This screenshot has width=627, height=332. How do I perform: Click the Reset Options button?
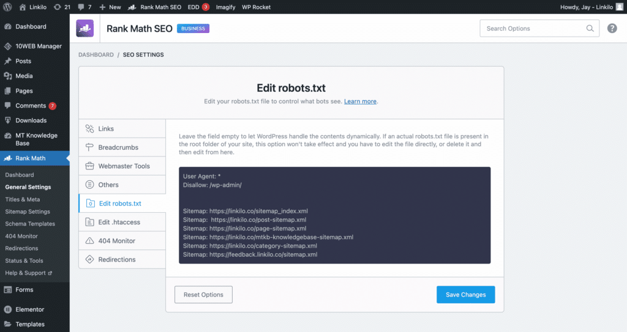(203, 295)
